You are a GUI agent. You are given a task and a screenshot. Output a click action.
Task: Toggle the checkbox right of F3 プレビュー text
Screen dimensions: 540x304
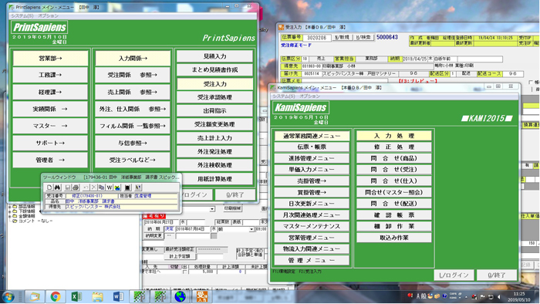pyautogui.click(x=531, y=82)
